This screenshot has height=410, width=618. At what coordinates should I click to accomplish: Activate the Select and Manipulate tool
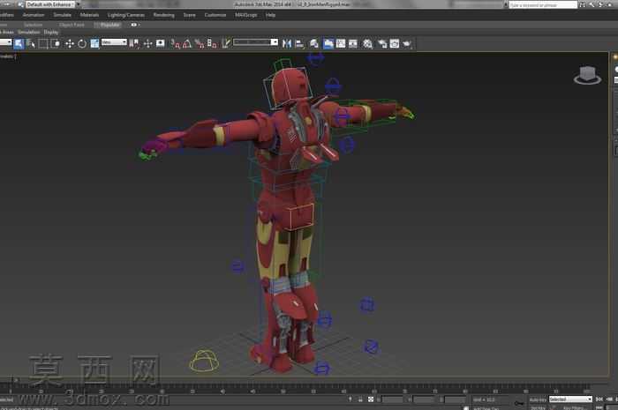click(147, 44)
